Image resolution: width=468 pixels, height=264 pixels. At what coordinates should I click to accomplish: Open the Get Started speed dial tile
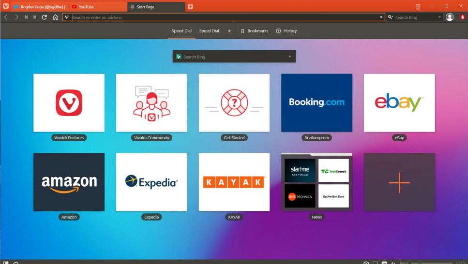point(234,103)
